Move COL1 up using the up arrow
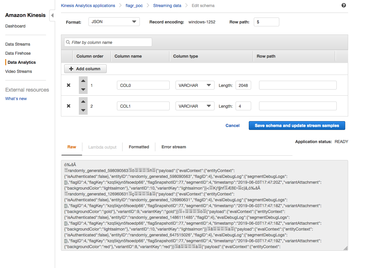 (x=83, y=102)
